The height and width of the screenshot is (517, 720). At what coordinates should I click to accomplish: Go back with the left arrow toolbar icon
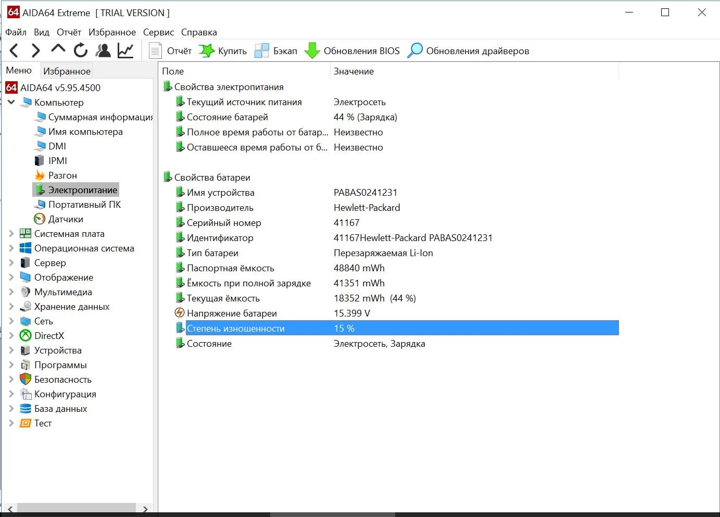click(x=14, y=51)
